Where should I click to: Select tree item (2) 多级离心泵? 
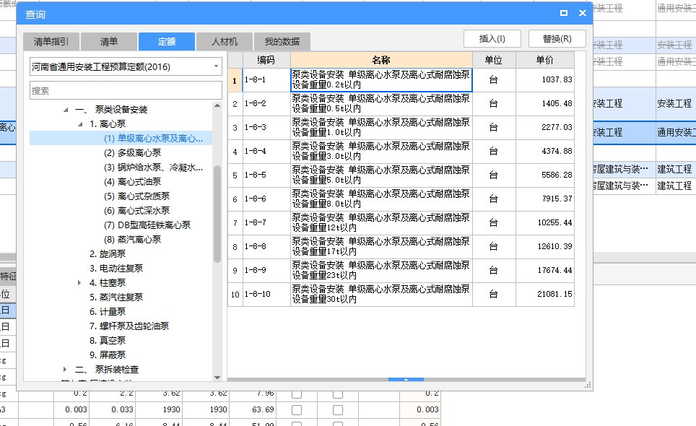132,153
